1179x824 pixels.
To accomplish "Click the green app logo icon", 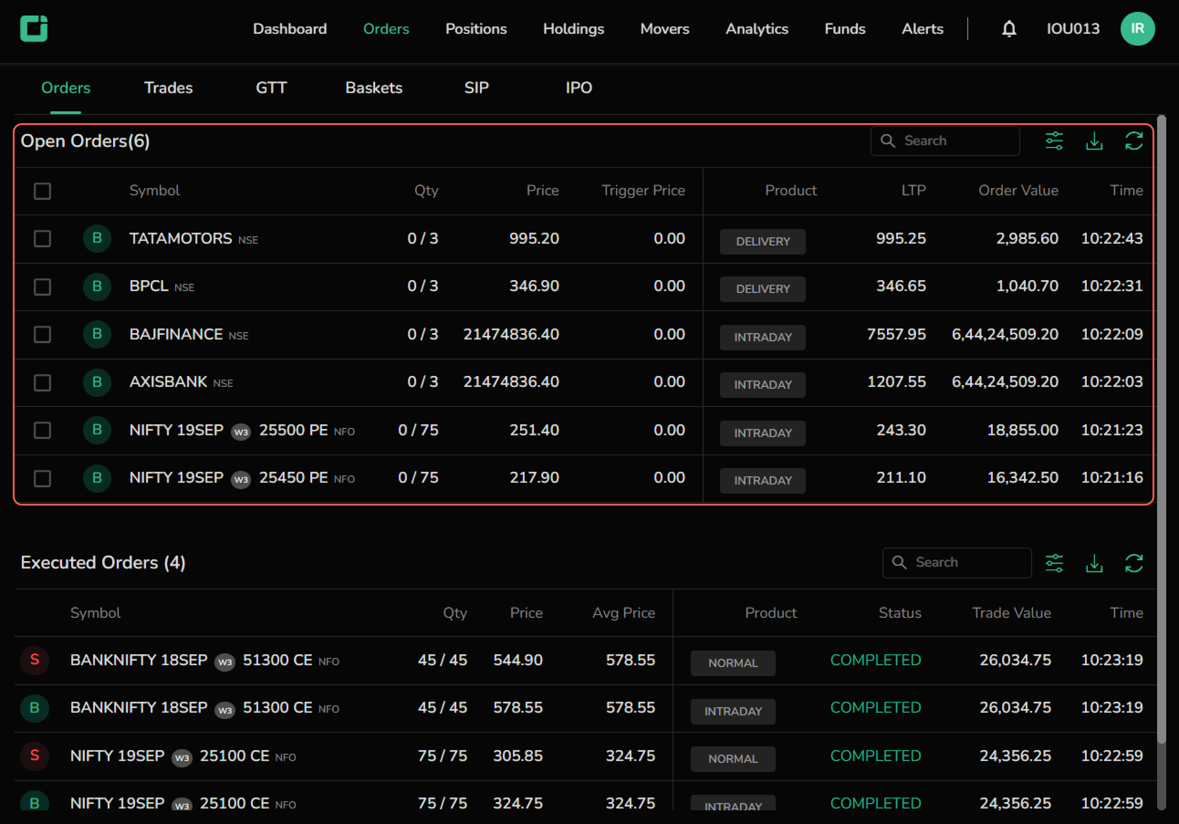I will click(x=34, y=28).
